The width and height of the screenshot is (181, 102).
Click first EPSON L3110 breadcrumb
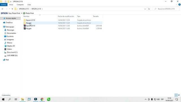[x=24, y=9]
